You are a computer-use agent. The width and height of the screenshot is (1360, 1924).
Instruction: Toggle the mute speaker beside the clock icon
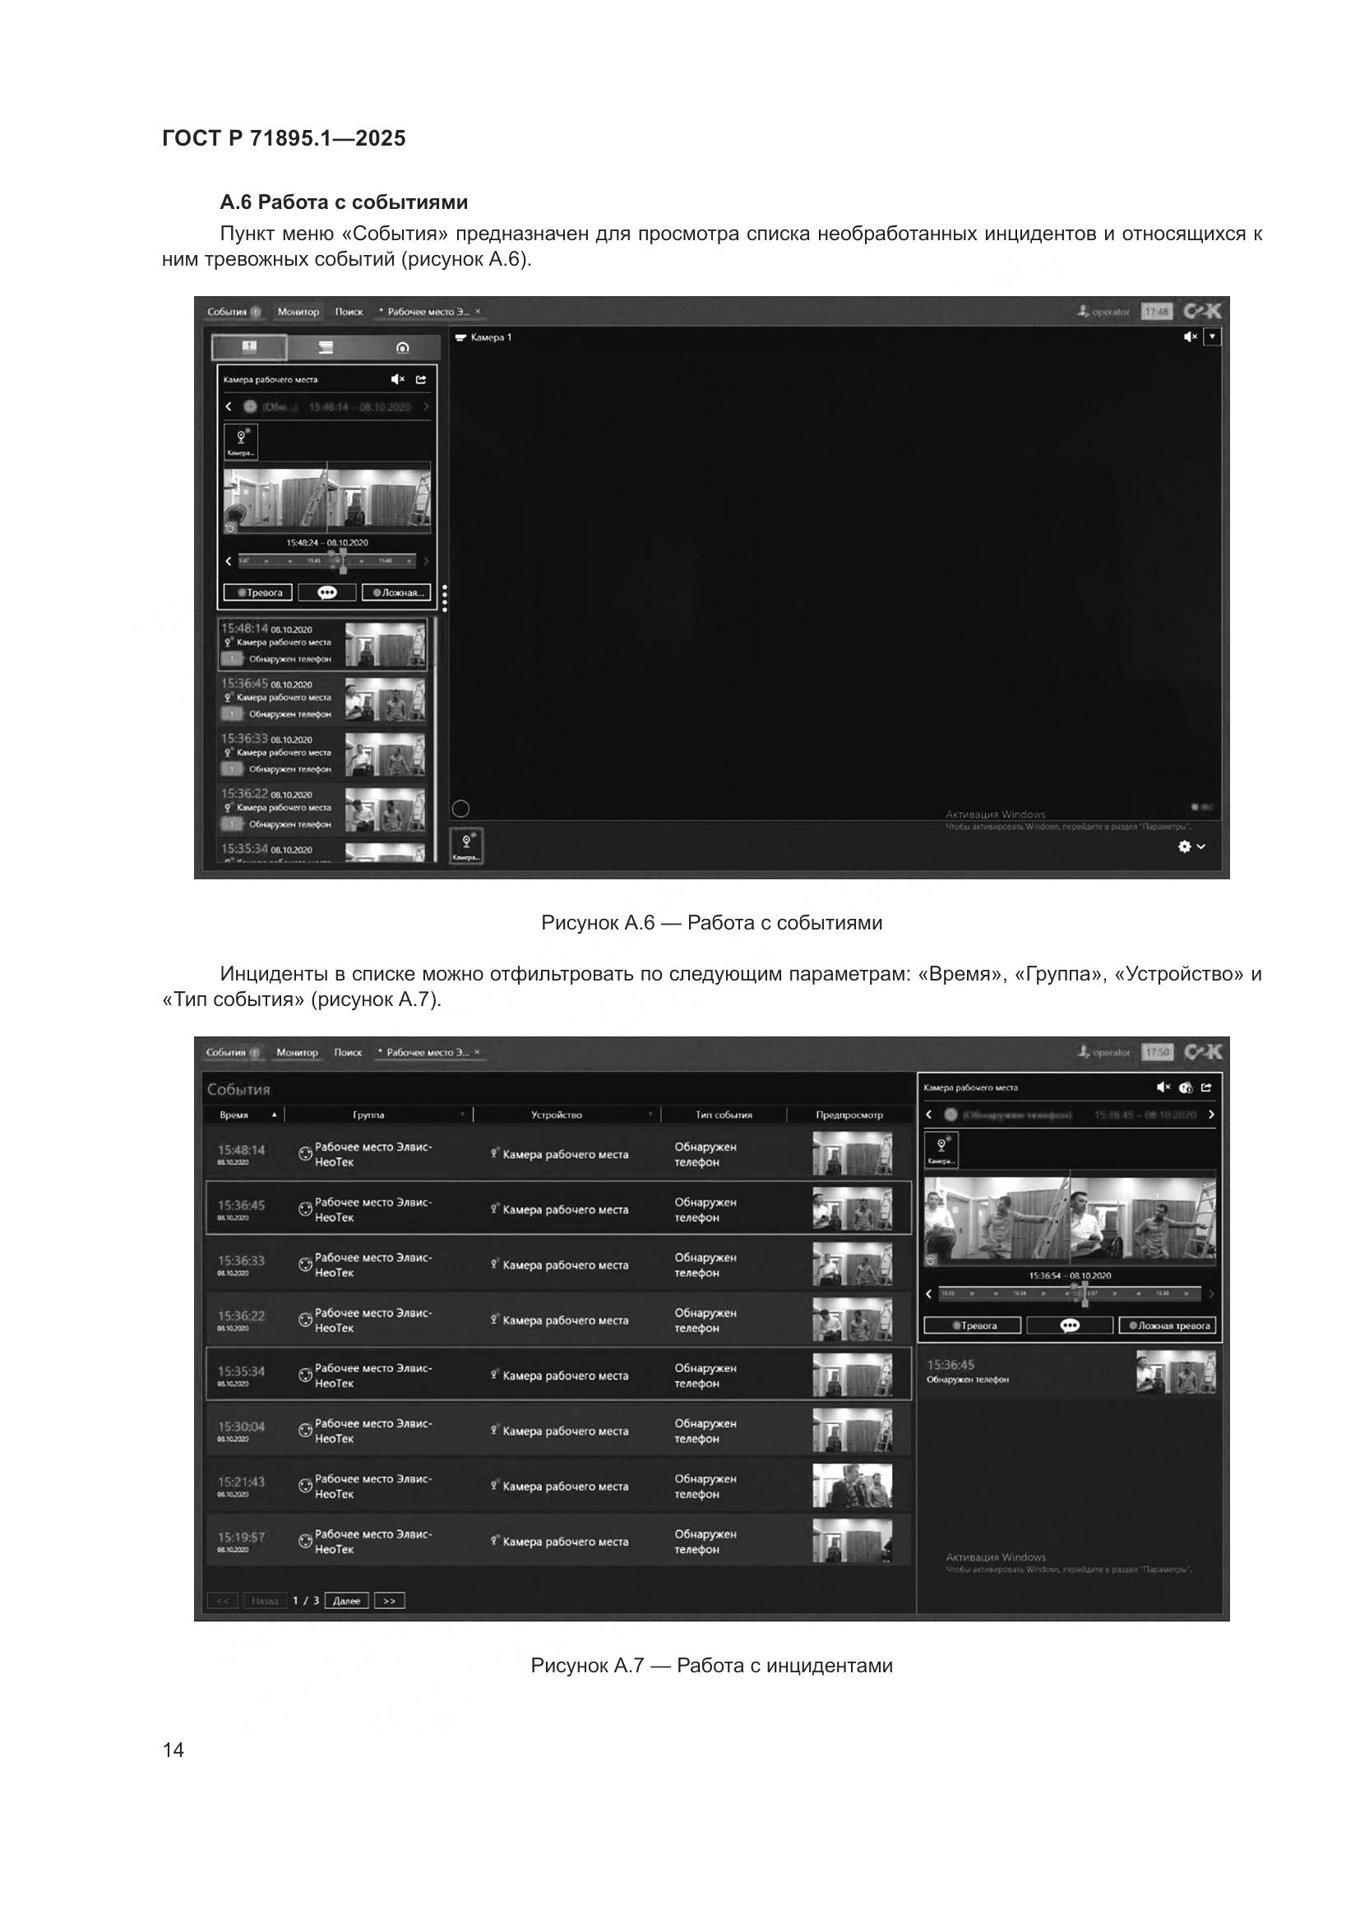click(1163, 1087)
